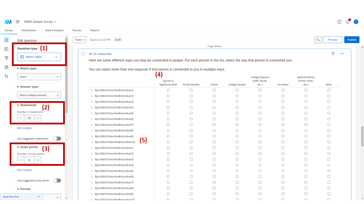Turn on Use suggested scale points
This screenshot has width=364, height=204.
(57, 180)
